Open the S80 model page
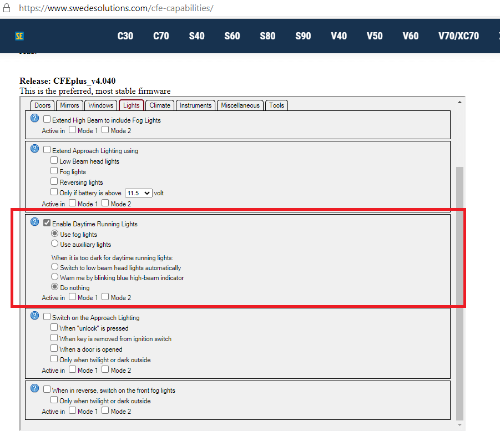 click(x=267, y=36)
